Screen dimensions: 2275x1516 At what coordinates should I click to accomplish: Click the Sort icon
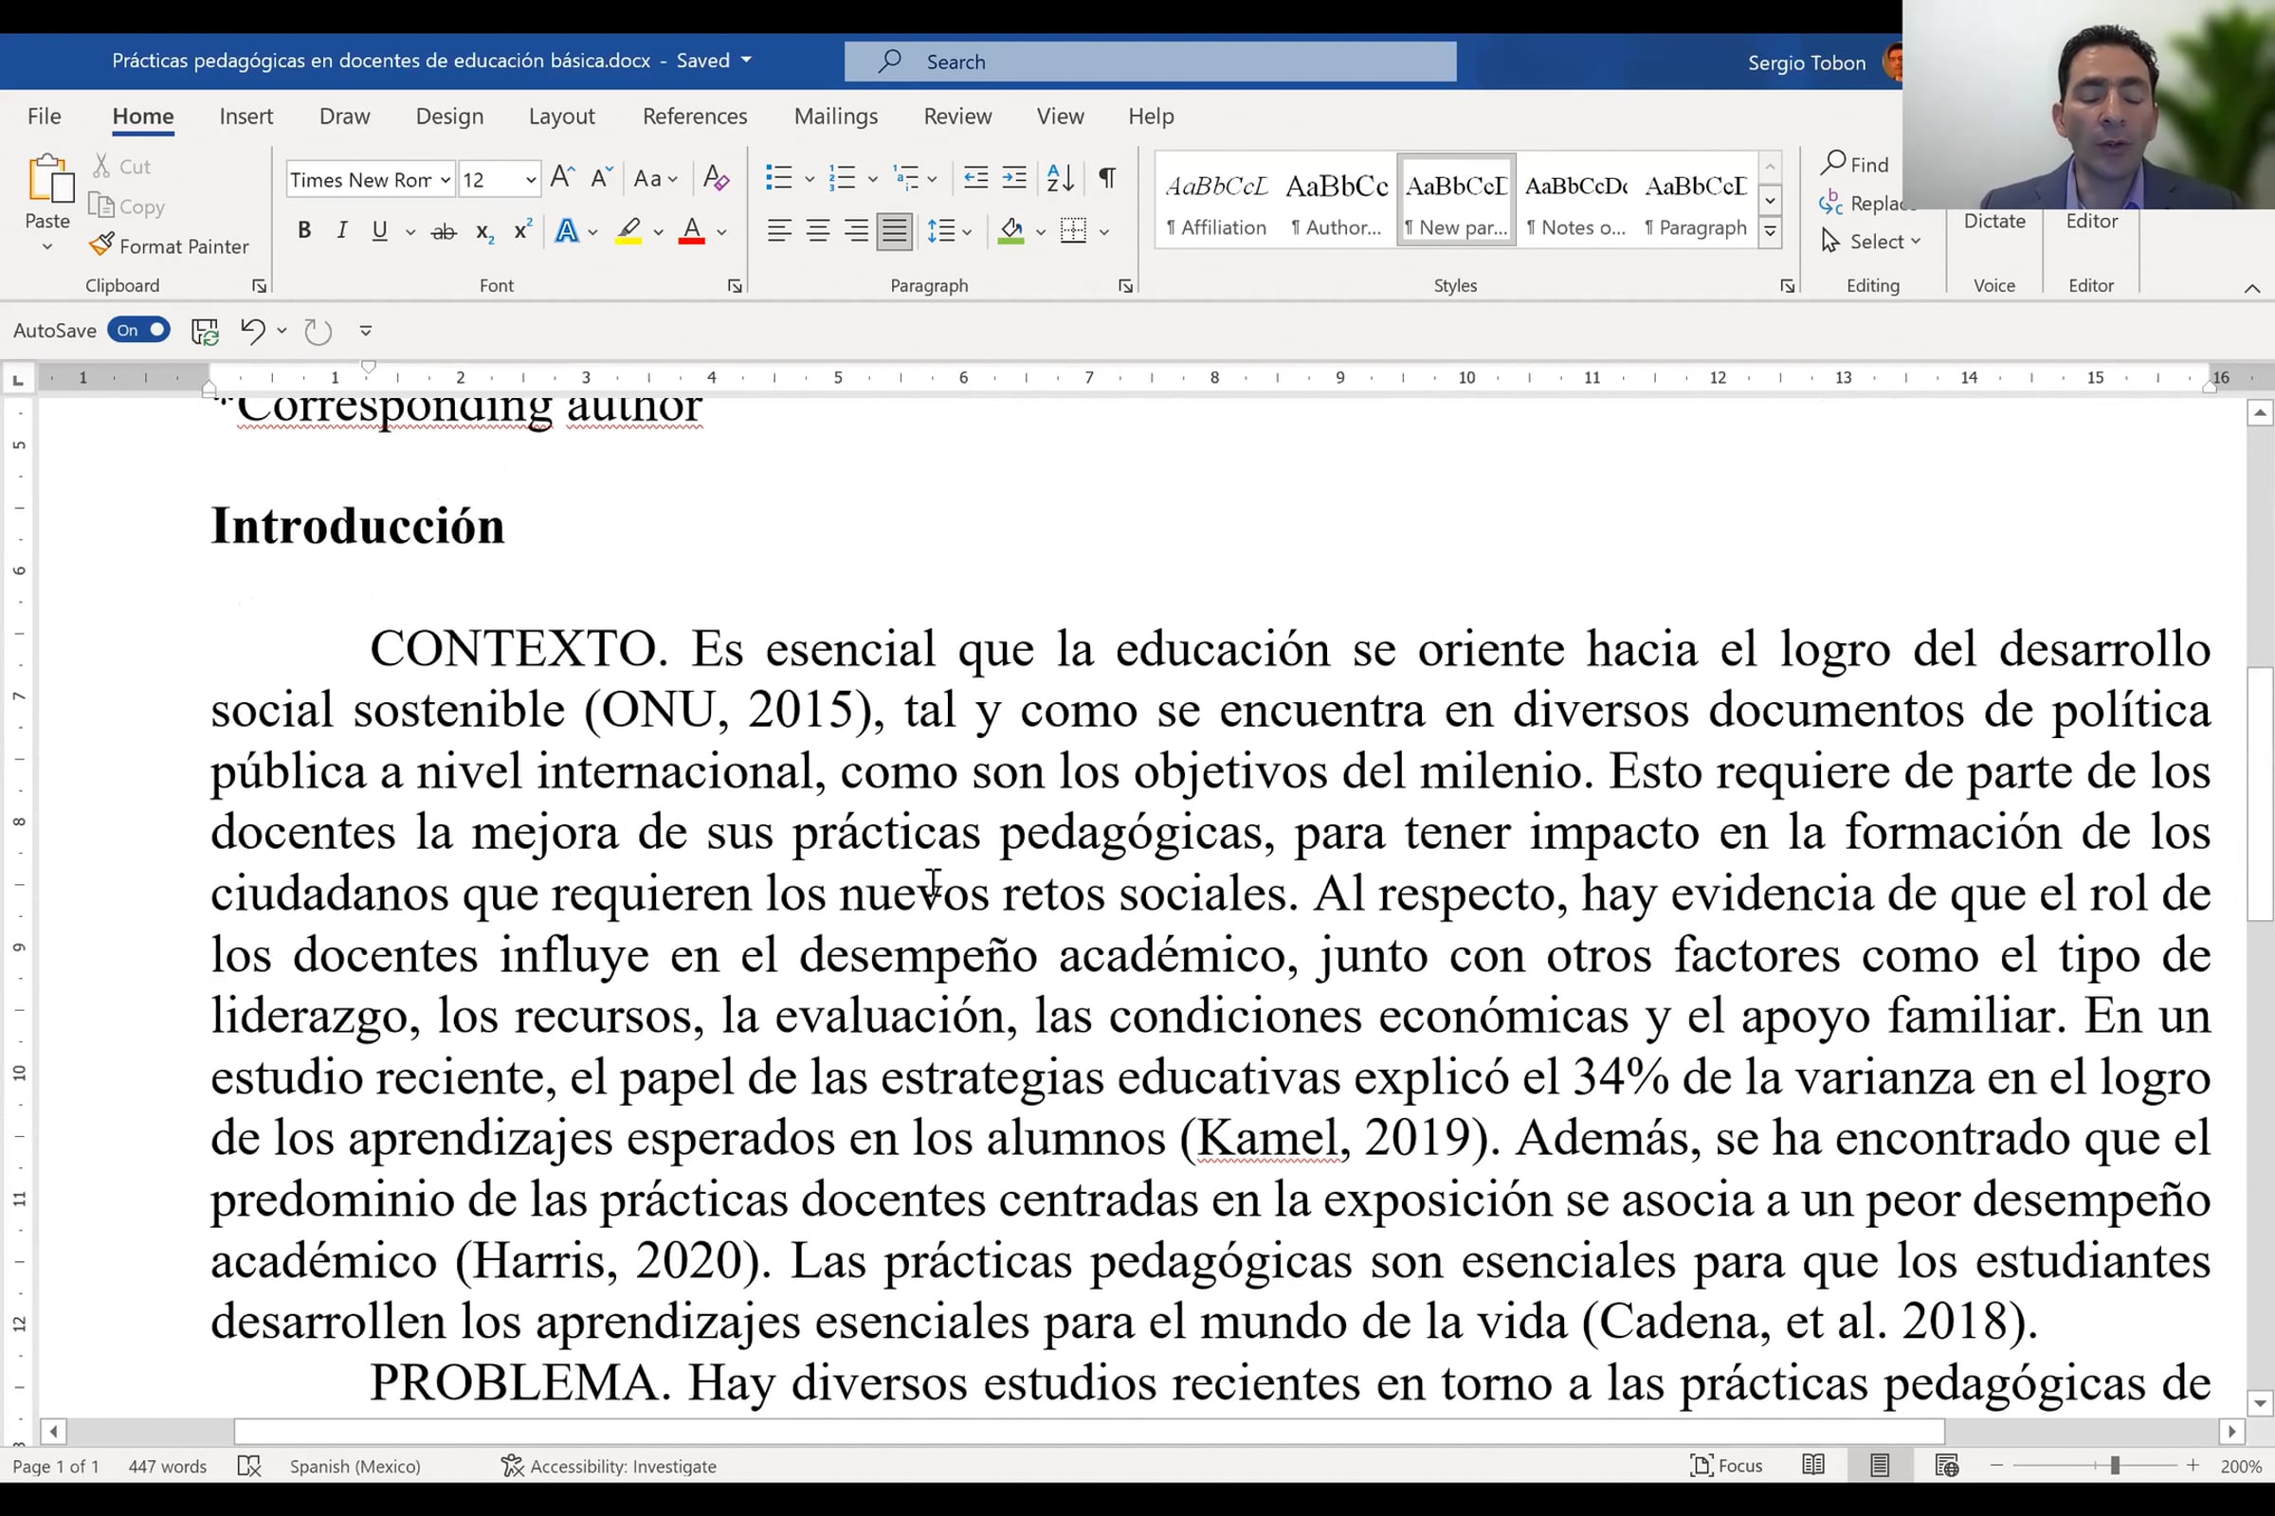(x=1059, y=178)
